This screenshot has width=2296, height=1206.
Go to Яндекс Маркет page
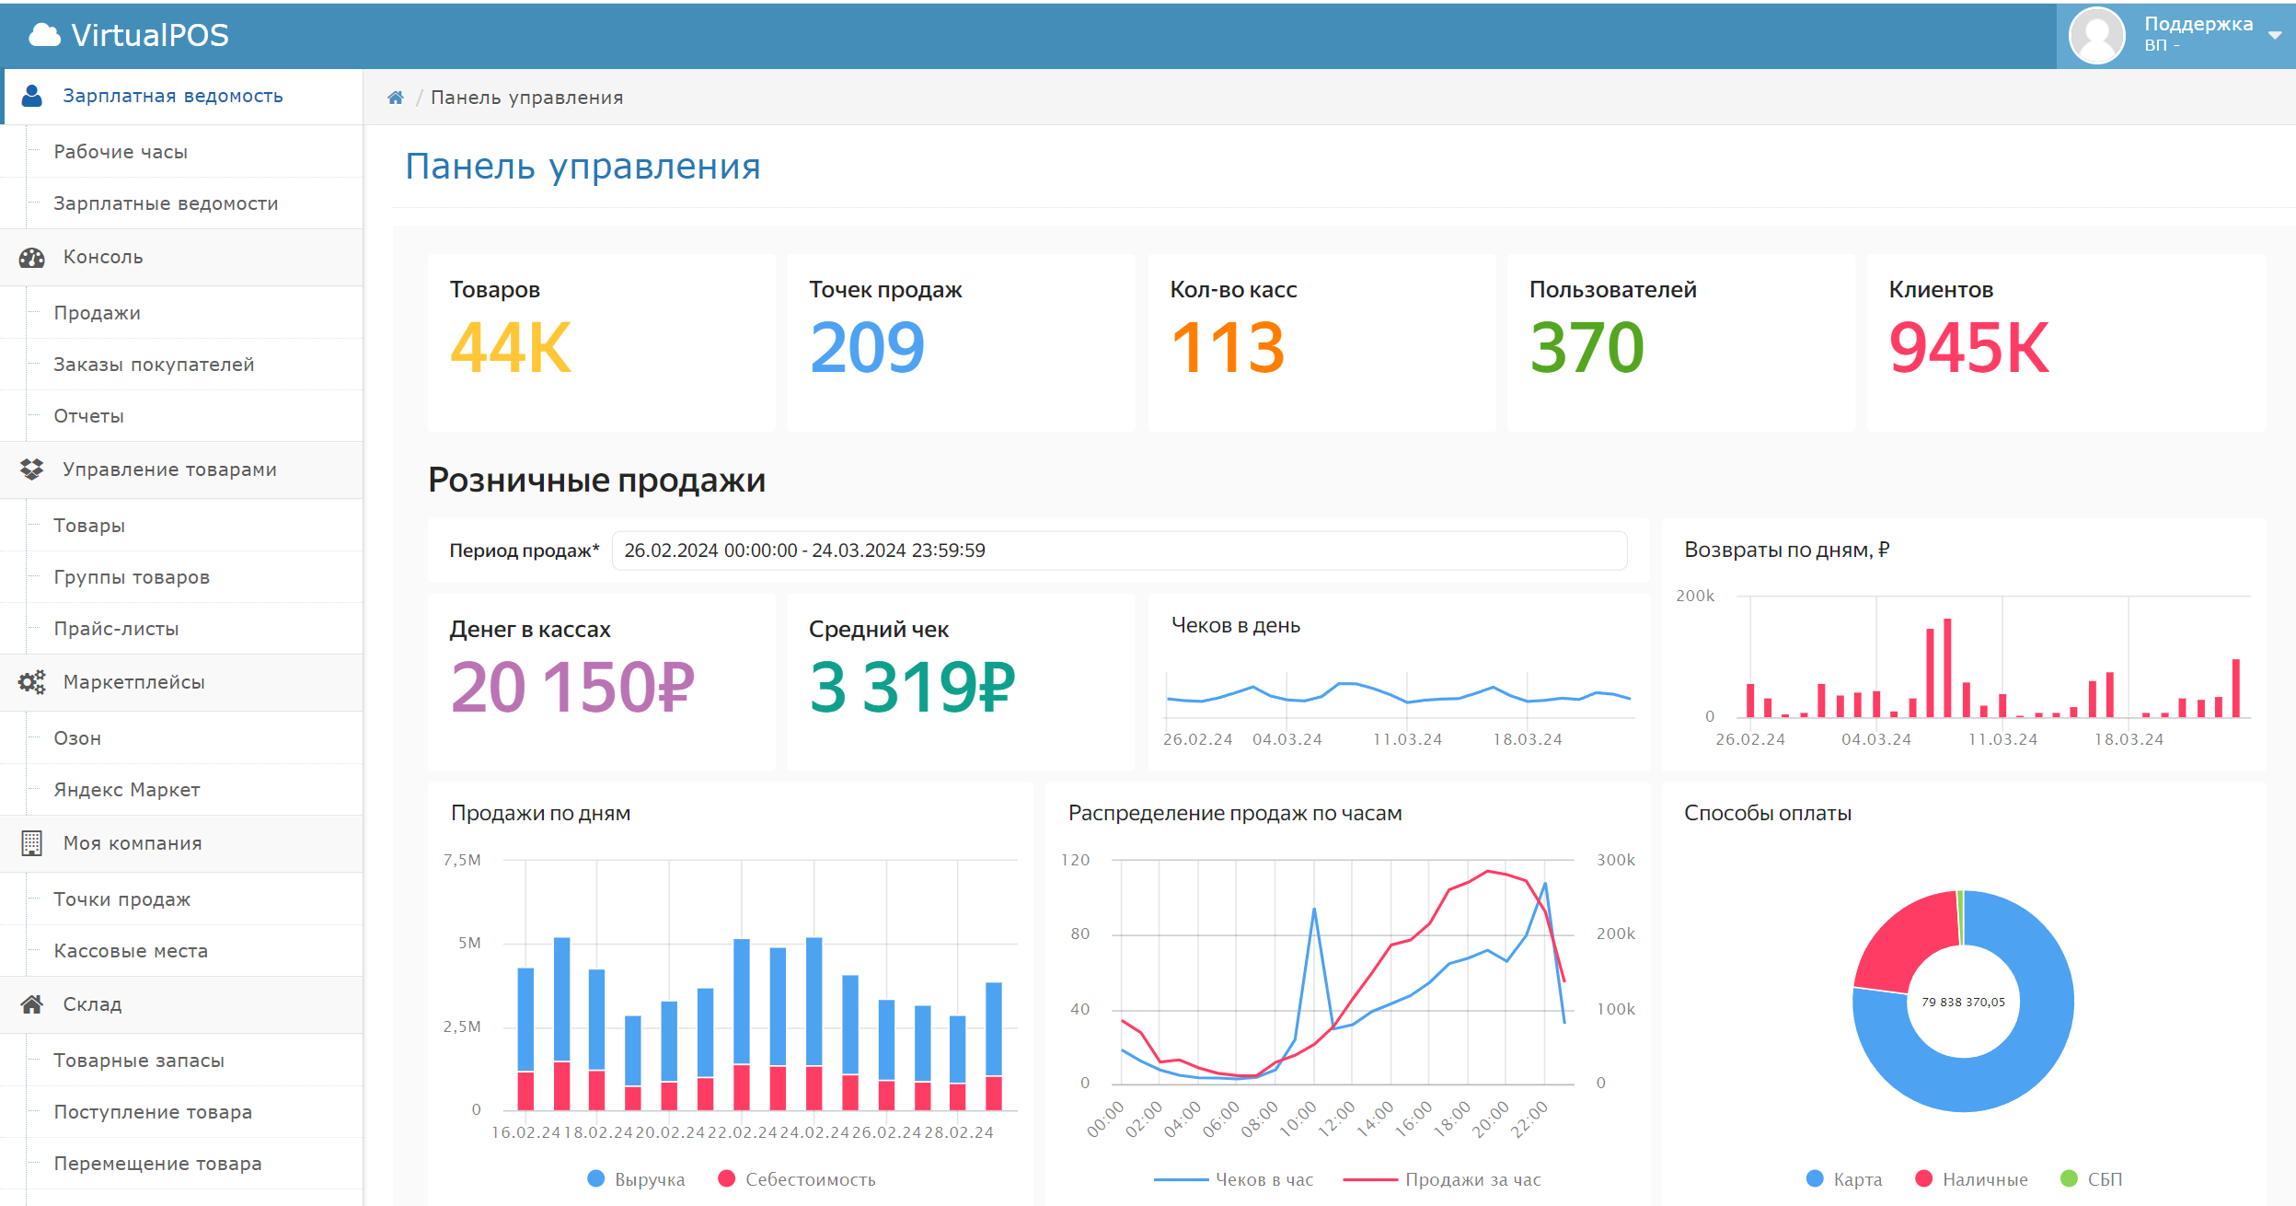click(x=127, y=790)
